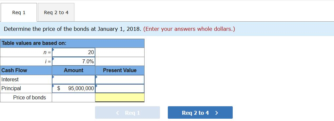Click the triangle marker on Principal Amount cell
This screenshot has height=121, width=334.
tap(53, 86)
